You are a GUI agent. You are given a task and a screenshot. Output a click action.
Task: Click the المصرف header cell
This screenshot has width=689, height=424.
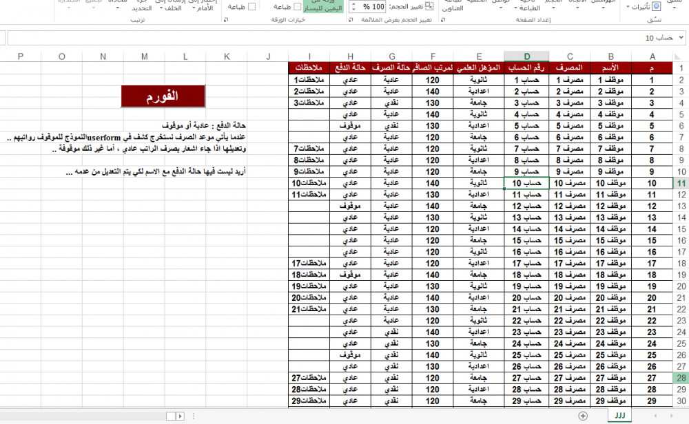pos(570,68)
